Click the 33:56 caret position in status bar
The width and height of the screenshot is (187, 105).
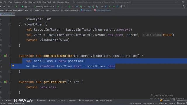[141, 103]
